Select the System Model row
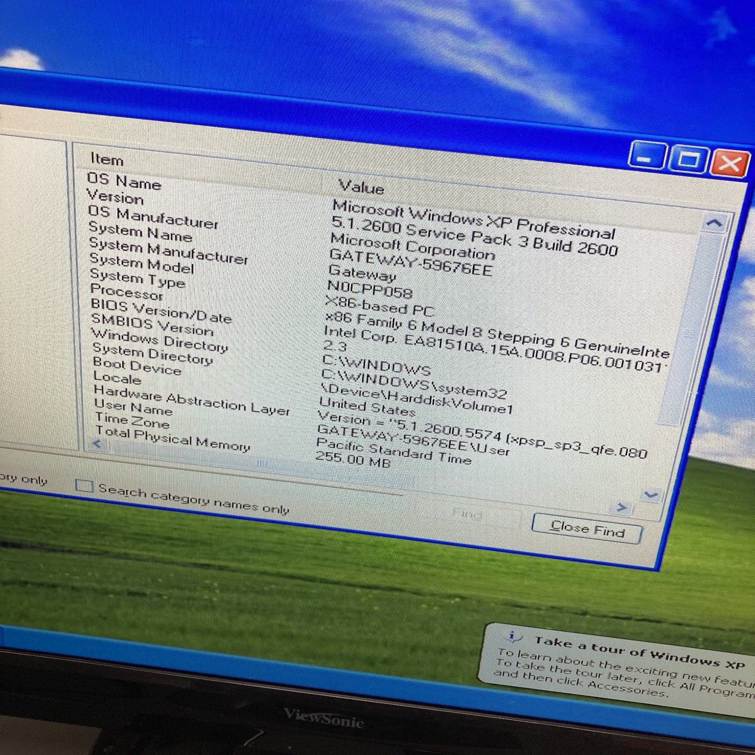Screen dimensions: 755x755 [142, 263]
